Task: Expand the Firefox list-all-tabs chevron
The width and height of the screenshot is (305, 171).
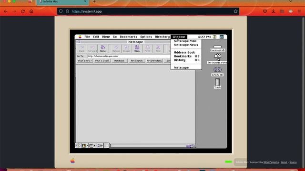Action: tap(291, 1)
